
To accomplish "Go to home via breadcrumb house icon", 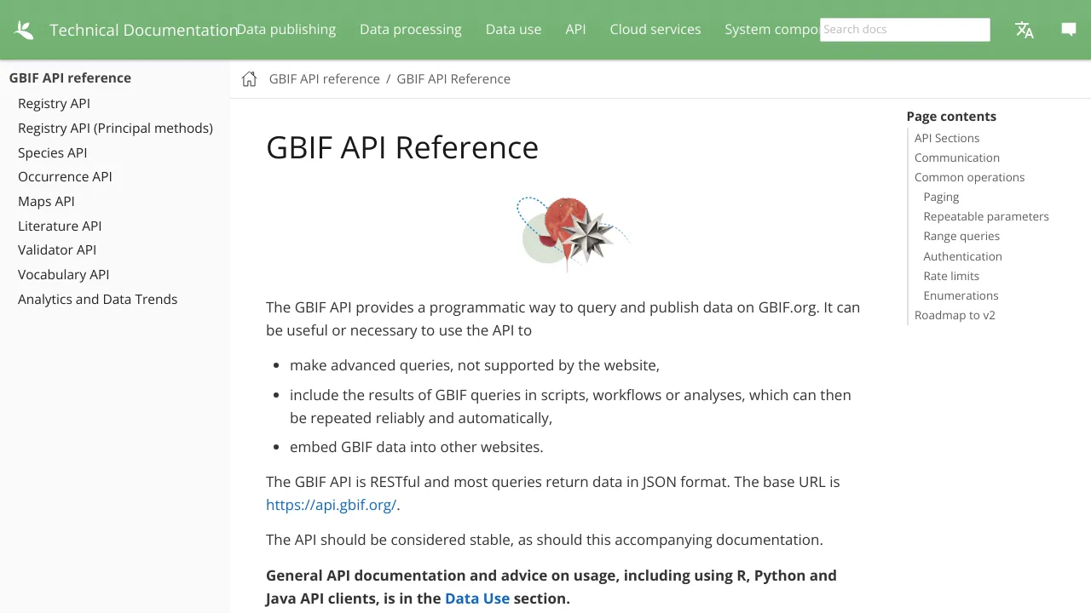I will pyautogui.click(x=249, y=79).
